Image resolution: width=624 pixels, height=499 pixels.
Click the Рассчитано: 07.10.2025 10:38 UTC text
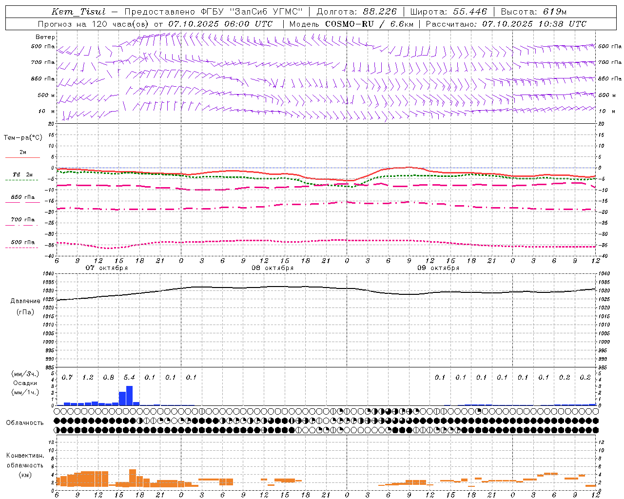point(506,24)
